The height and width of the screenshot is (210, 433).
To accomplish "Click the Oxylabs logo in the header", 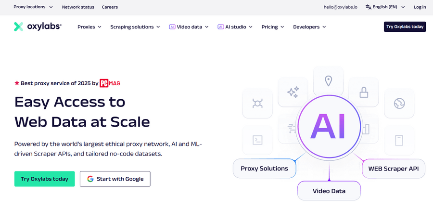I will click(x=38, y=27).
